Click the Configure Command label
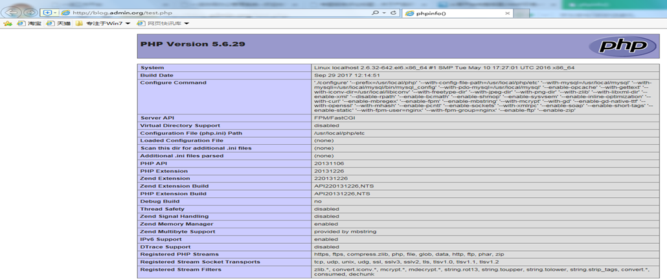The width and height of the screenshot is (667, 280). tap(173, 82)
